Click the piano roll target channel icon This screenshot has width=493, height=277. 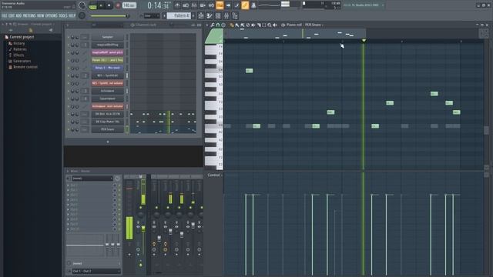click(283, 25)
